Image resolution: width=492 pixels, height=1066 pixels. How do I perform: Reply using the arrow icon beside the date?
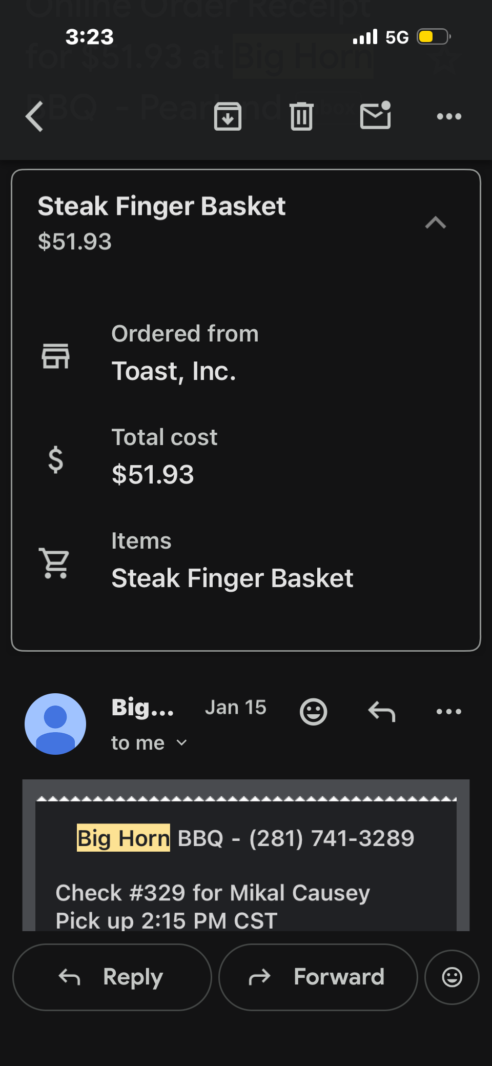382,712
